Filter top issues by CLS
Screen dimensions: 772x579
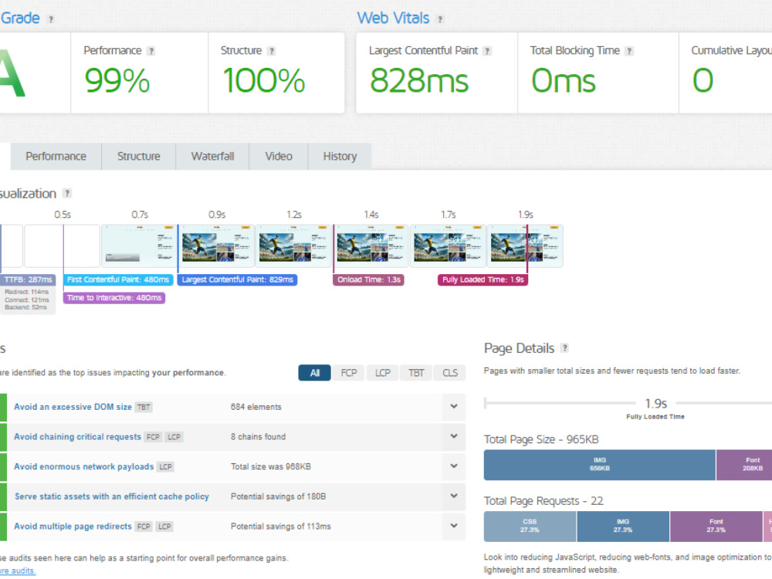click(449, 373)
